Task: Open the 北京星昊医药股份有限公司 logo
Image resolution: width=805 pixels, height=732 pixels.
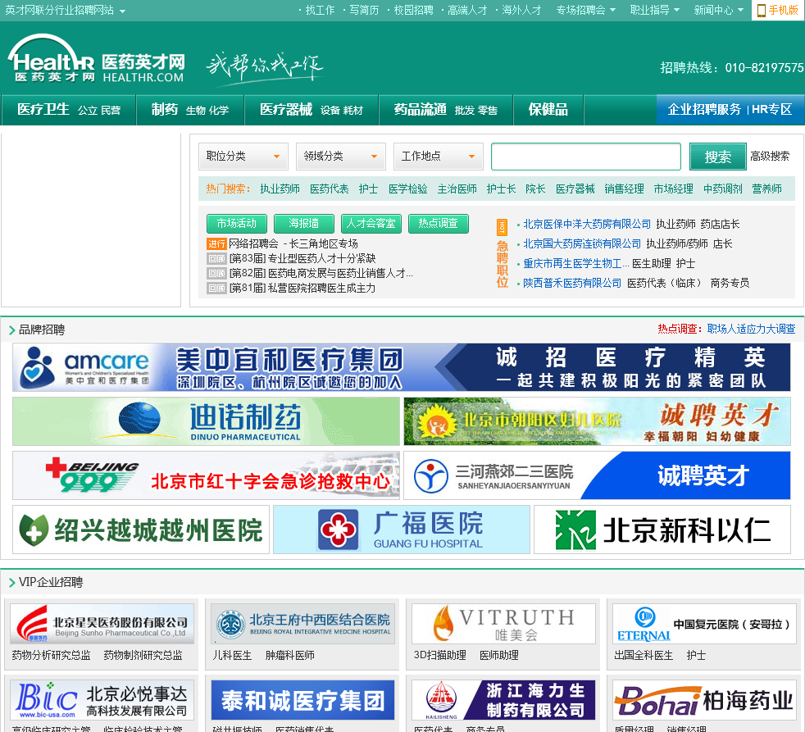Action: 102,624
